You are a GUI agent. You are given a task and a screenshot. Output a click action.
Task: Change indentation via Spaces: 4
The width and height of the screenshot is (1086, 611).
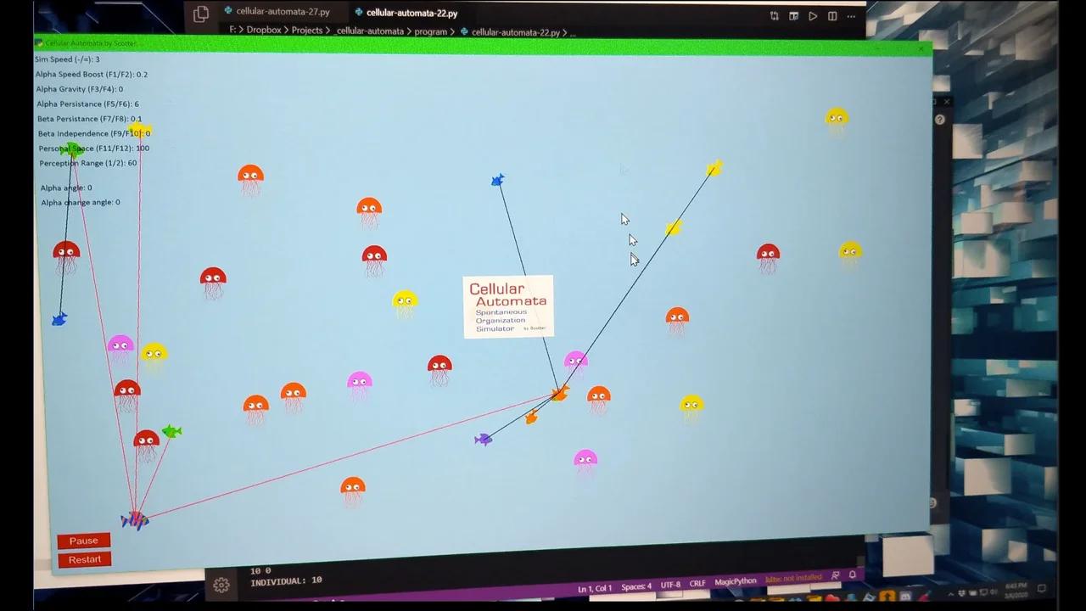pyautogui.click(x=636, y=586)
